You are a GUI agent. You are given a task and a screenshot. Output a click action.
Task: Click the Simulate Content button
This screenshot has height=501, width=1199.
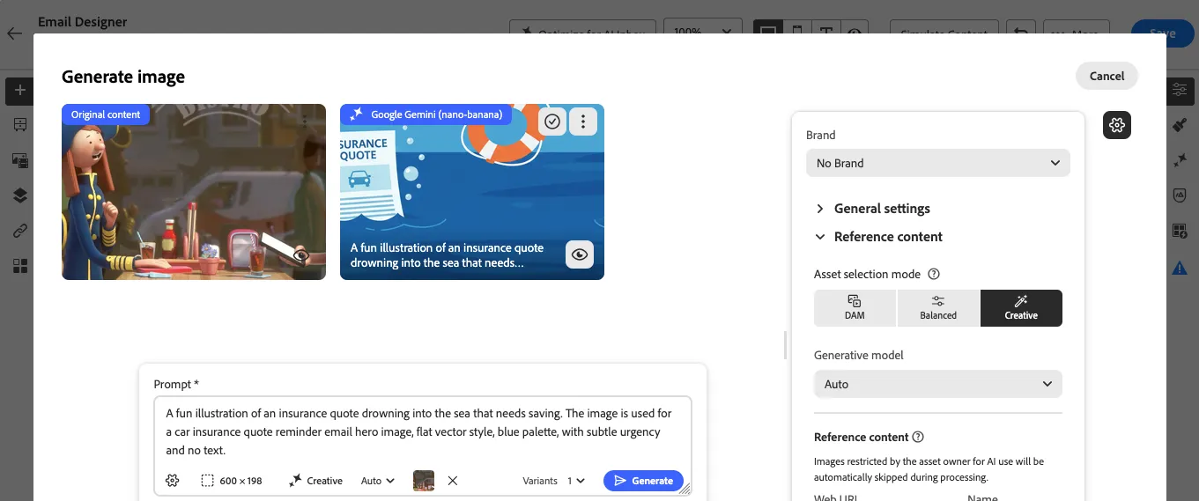(x=944, y=33)
